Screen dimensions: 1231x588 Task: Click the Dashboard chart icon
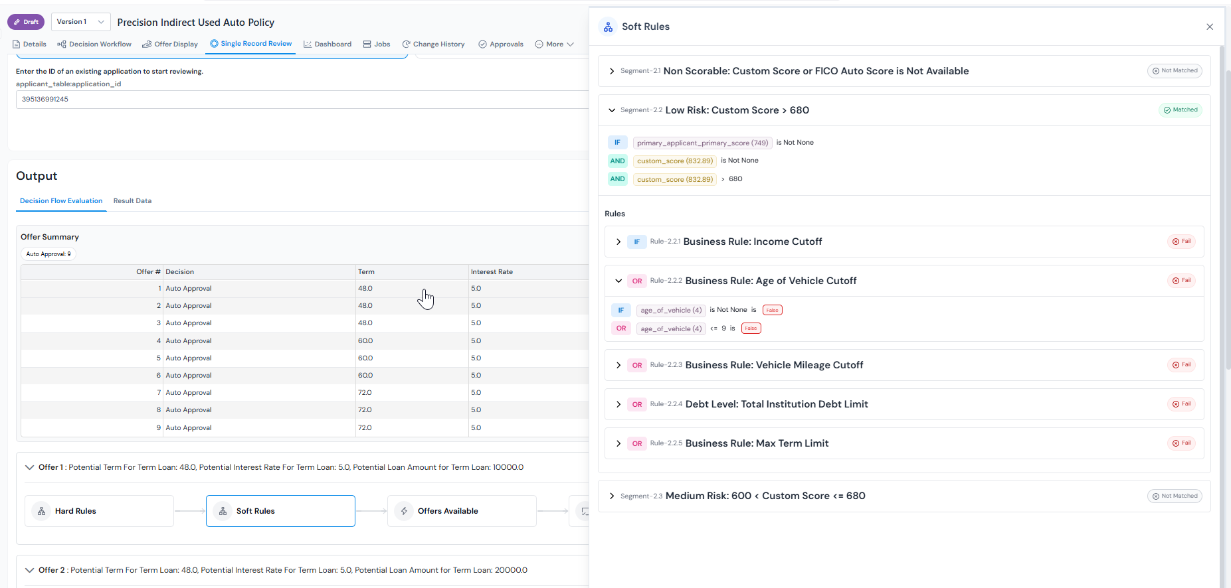308,44
